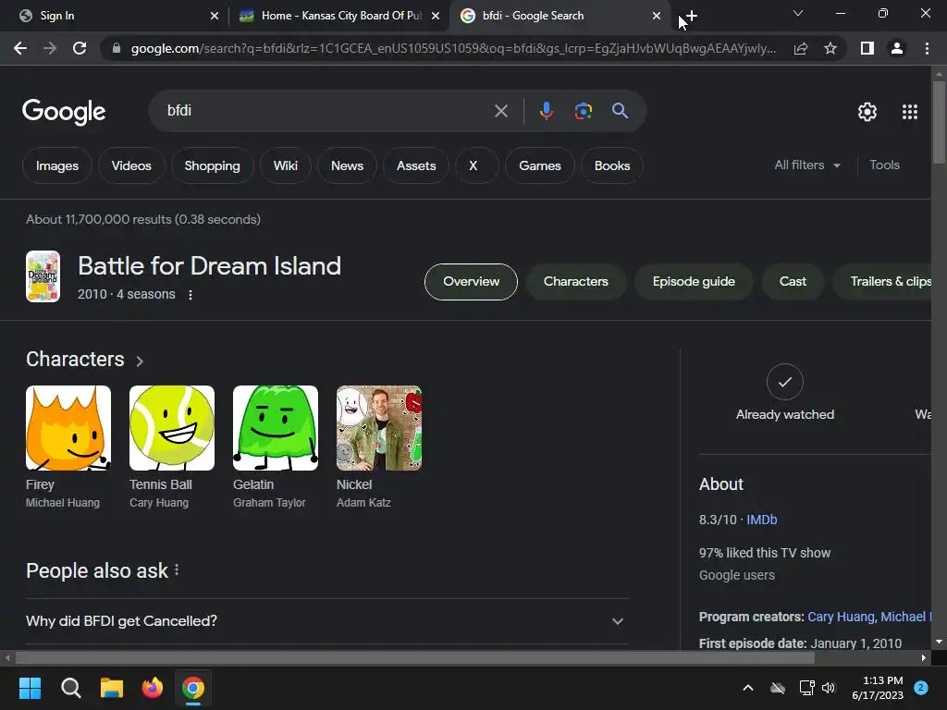Open the IMDb rating link
Screen dimensions: 947x710
tap(762, 520)
